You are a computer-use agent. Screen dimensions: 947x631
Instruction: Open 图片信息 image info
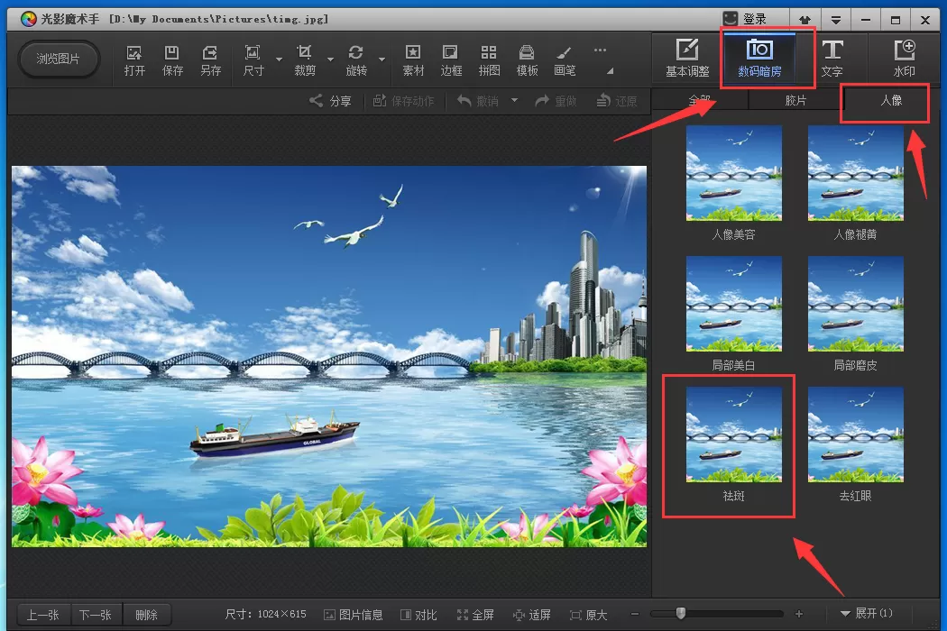tap(354, 615)
